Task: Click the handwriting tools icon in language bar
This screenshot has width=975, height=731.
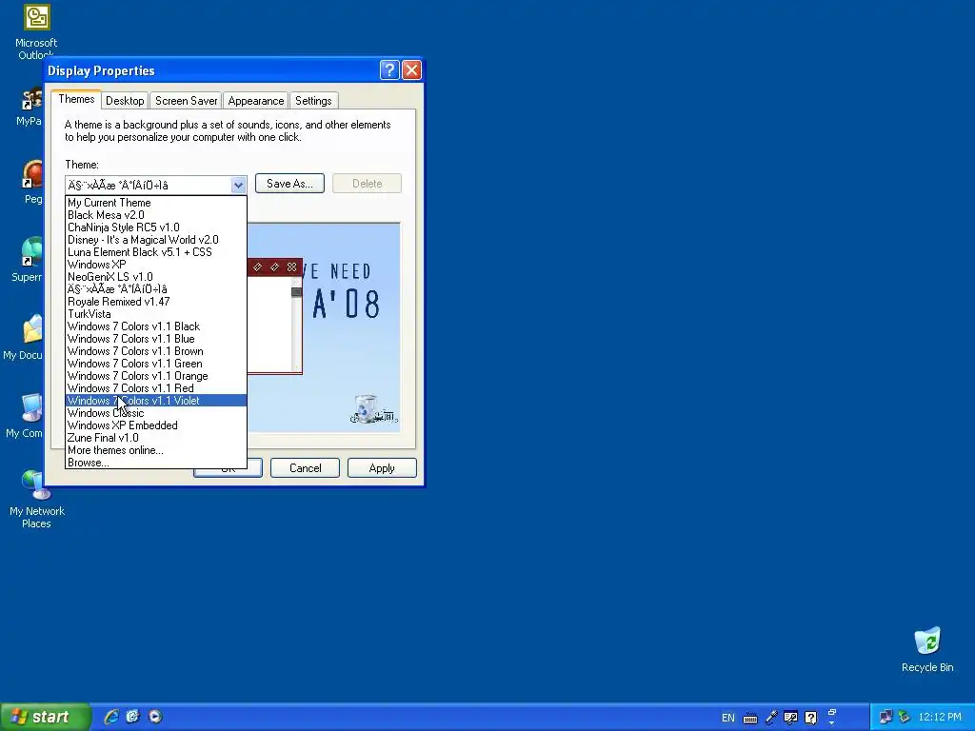Action: click(x=791, y=718)
